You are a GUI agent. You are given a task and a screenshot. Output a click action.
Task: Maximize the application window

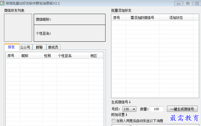point(188,3)
